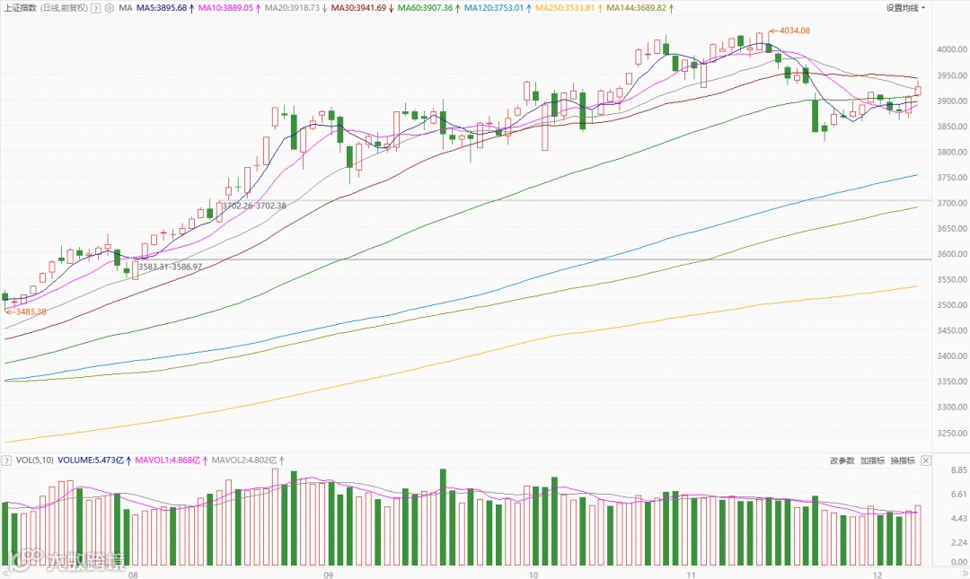Click the MAVOL2:4.802亿 value
Image resolution: width=970 pixels, height=579 pixels.
tap(244, 461)
